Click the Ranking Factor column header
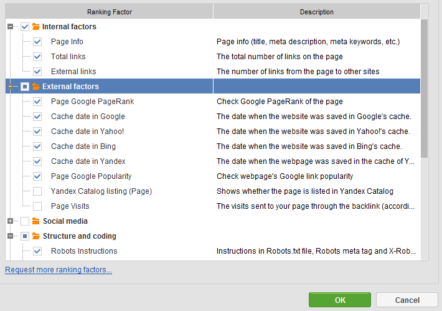Viewport: 442px width, 311px height. click(109, 12)
